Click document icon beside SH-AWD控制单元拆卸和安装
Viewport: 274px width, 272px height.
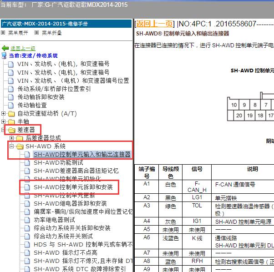(x=27, y=187)
